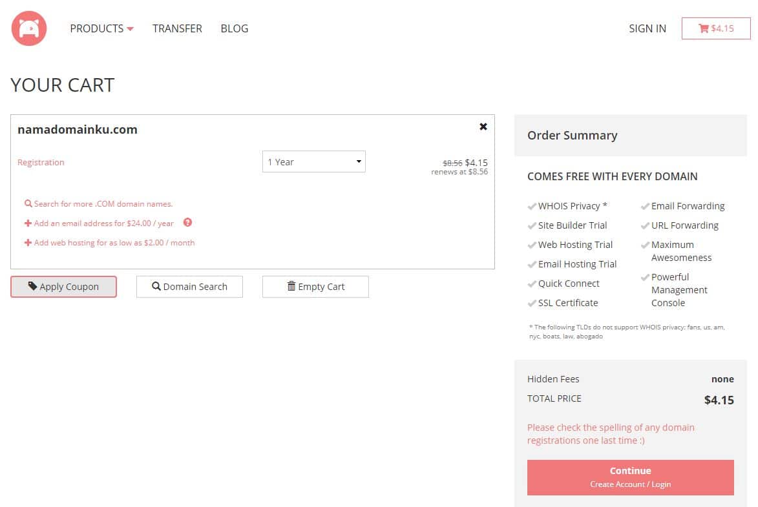
Task: Click the plus icon for adding email address
Action: pos(28,223)
